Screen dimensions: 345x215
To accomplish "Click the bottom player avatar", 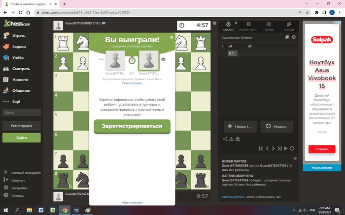I will click(58, 196).
